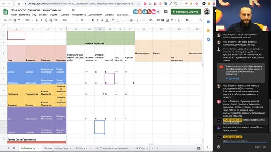This screenshot has width=271, height=152.
Task: Open emoji picker in chat
Action: tap(218, 147)
